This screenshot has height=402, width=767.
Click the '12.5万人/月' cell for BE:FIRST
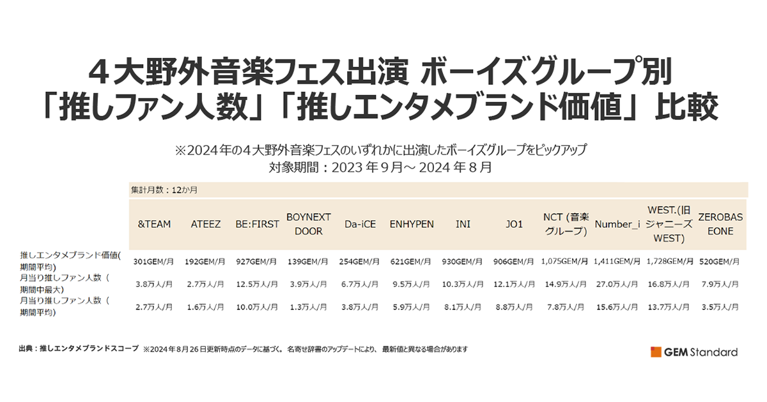click(x=257, y=284)
